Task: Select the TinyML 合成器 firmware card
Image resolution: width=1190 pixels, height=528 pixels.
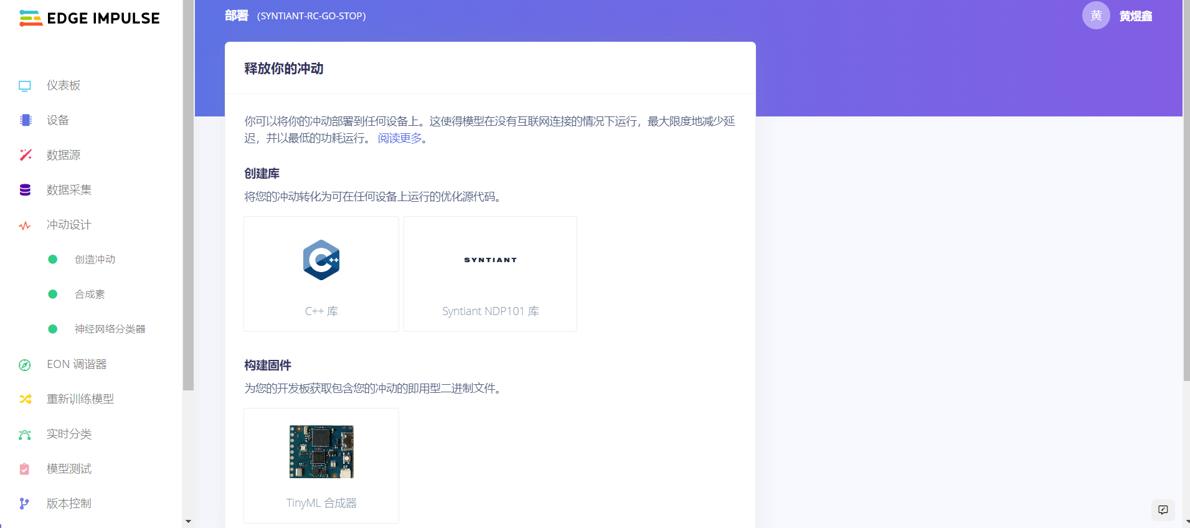Action: coord(321,466)
